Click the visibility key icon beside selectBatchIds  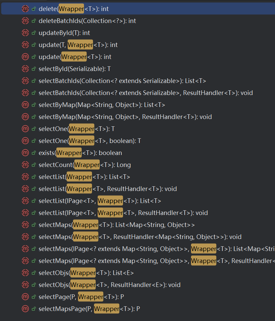coord(33,81)
